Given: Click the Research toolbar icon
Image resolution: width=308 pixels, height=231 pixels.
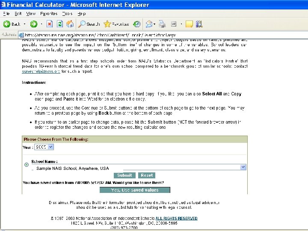Looking at the screenshot, I should (199, 24).
